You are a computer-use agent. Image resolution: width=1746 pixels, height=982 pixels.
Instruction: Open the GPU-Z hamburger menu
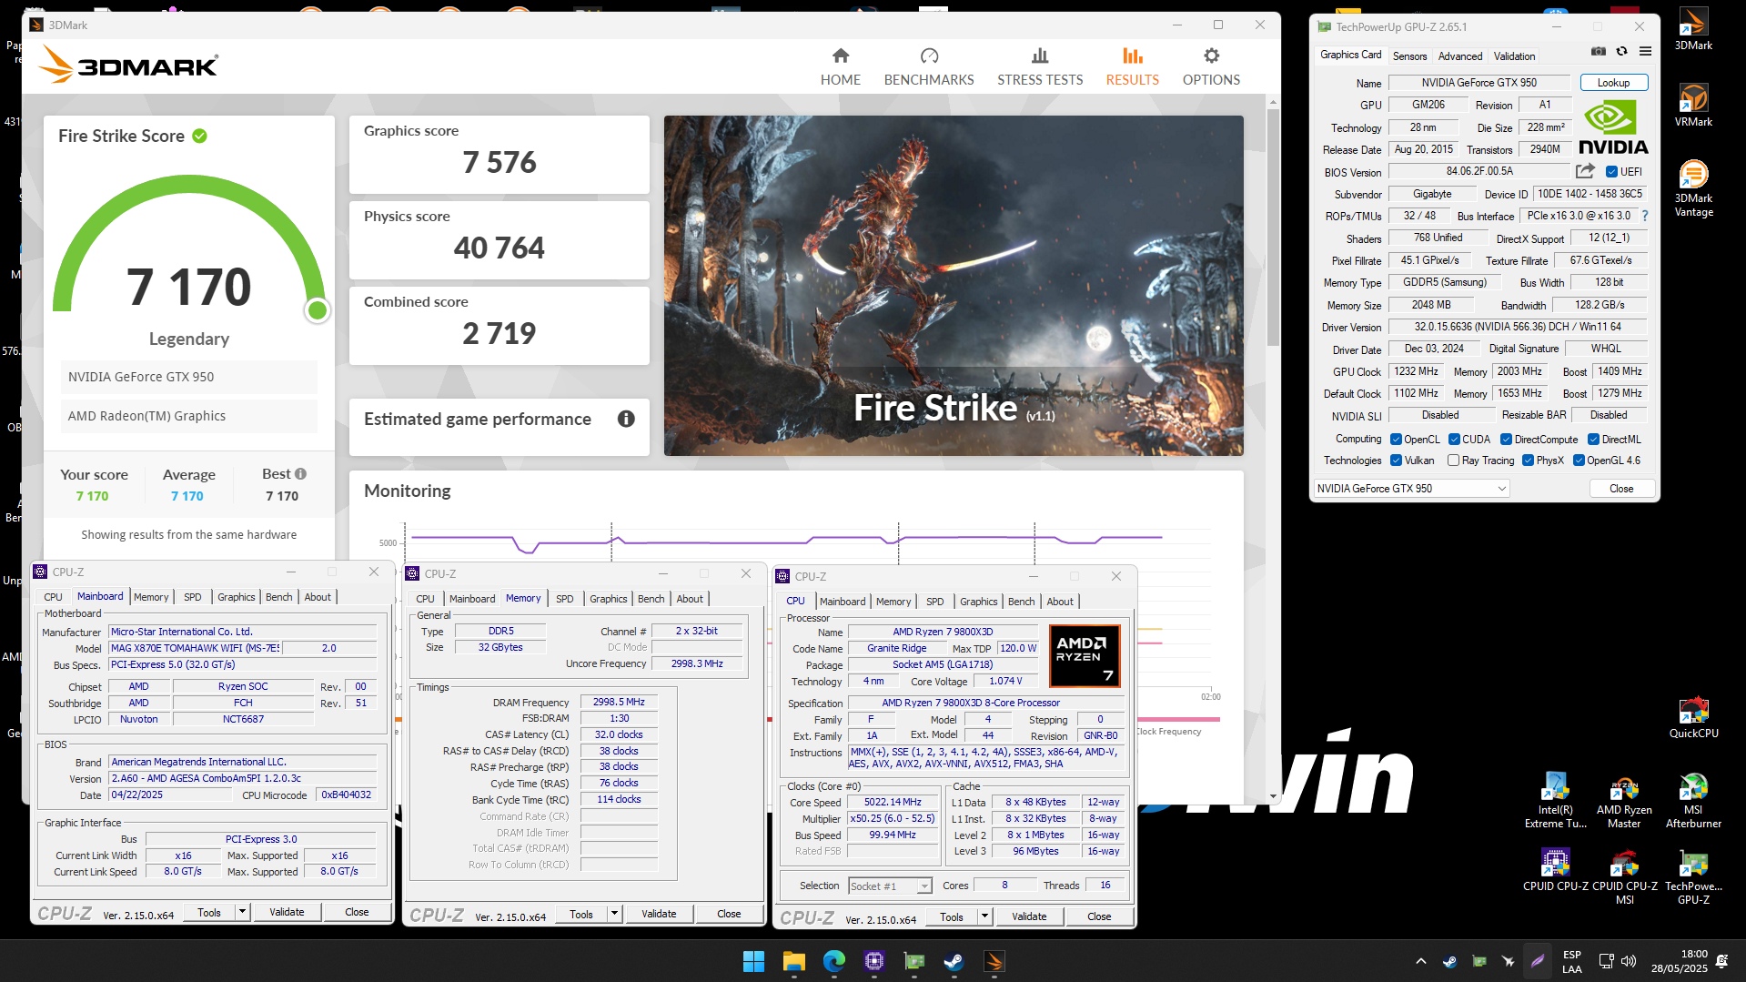tap(1645, 52)
